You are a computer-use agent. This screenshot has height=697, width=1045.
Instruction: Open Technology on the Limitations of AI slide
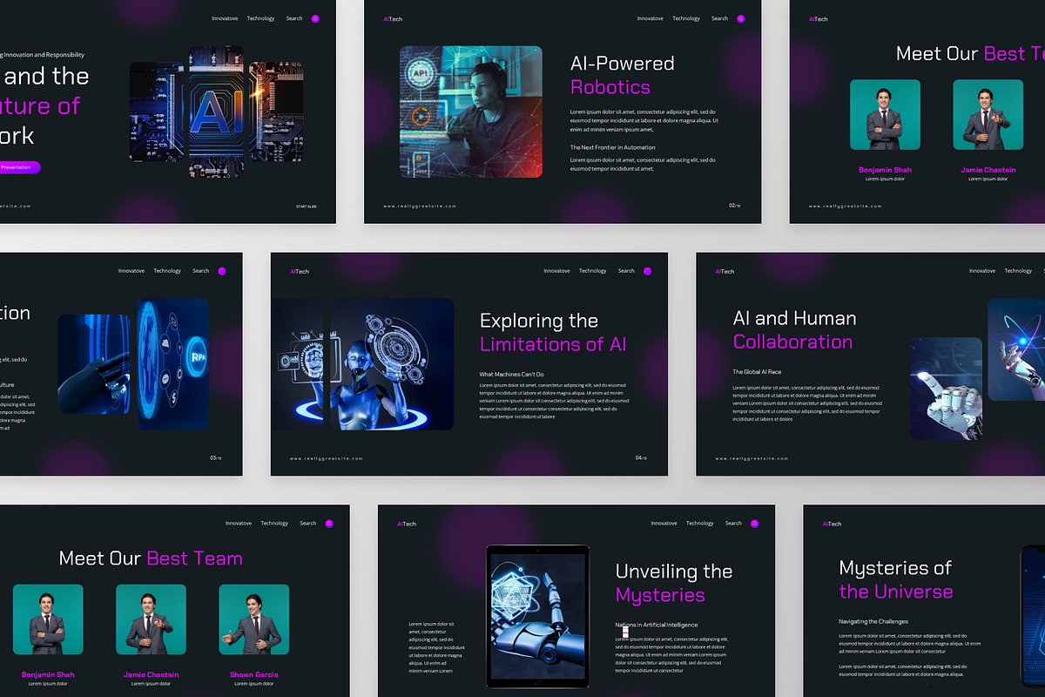(592, 271)
